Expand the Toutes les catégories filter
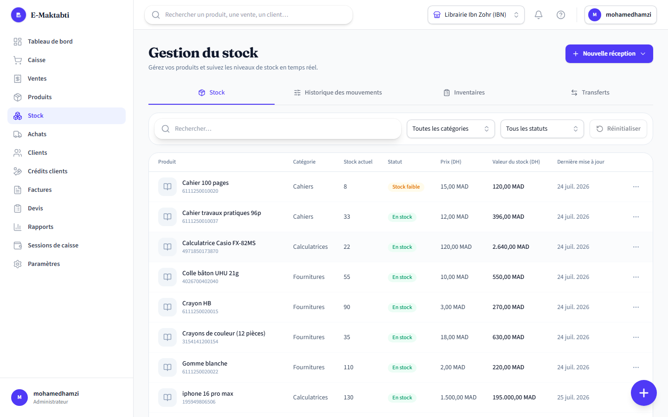The width and height of the screenshot is (668, 417). click(x=451, y=129)
